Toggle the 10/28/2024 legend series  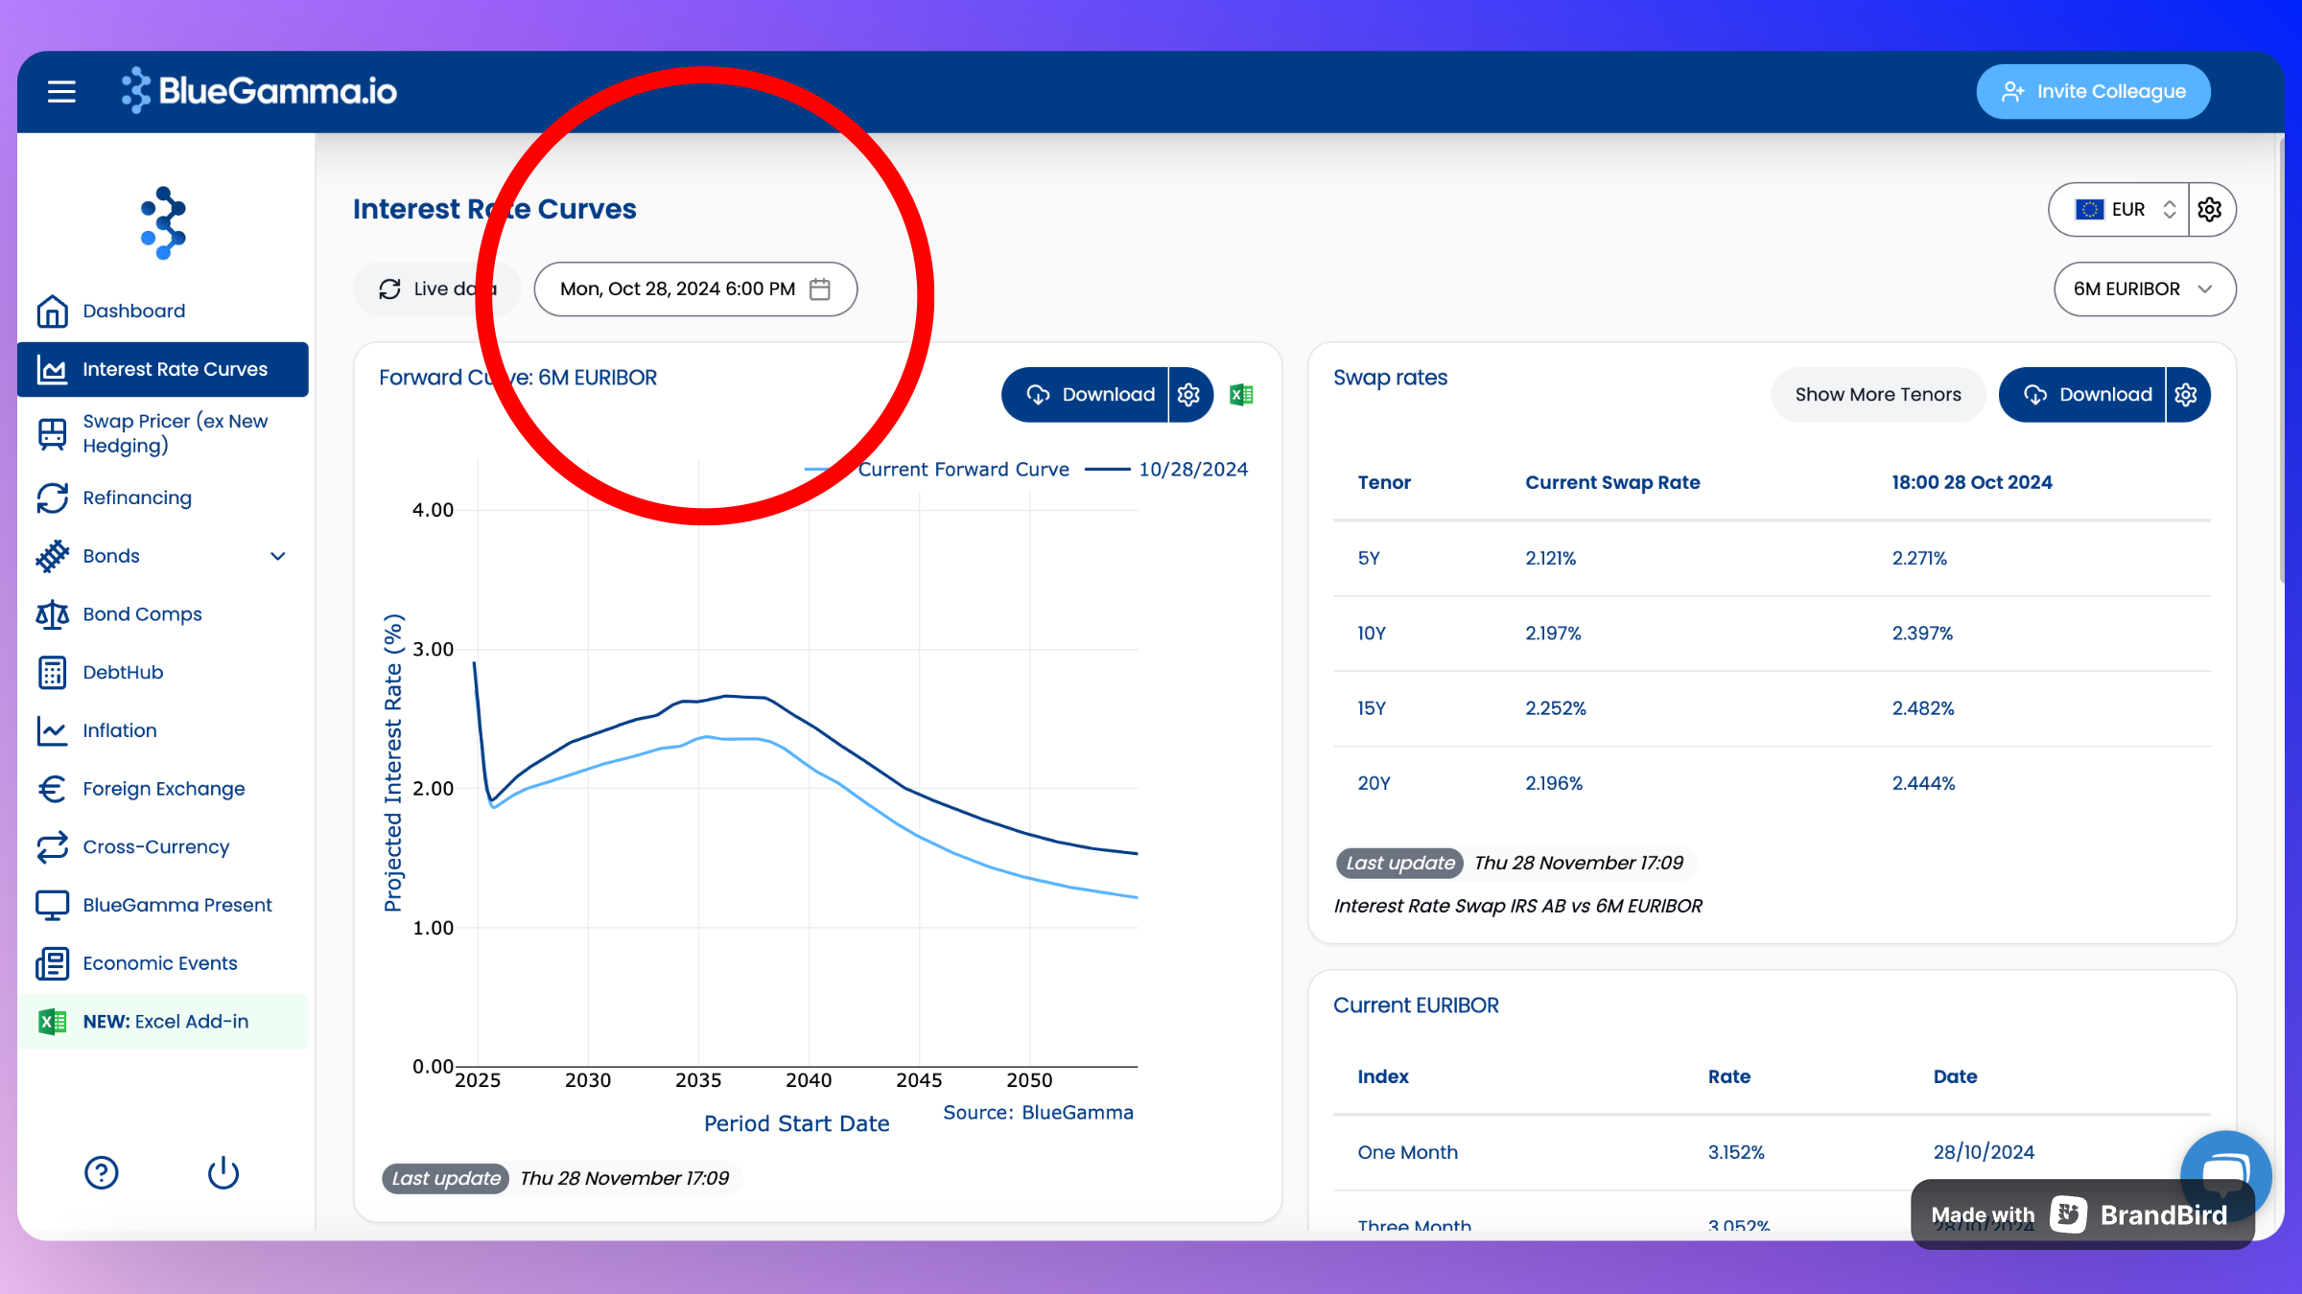click(x=1192, y=469)
